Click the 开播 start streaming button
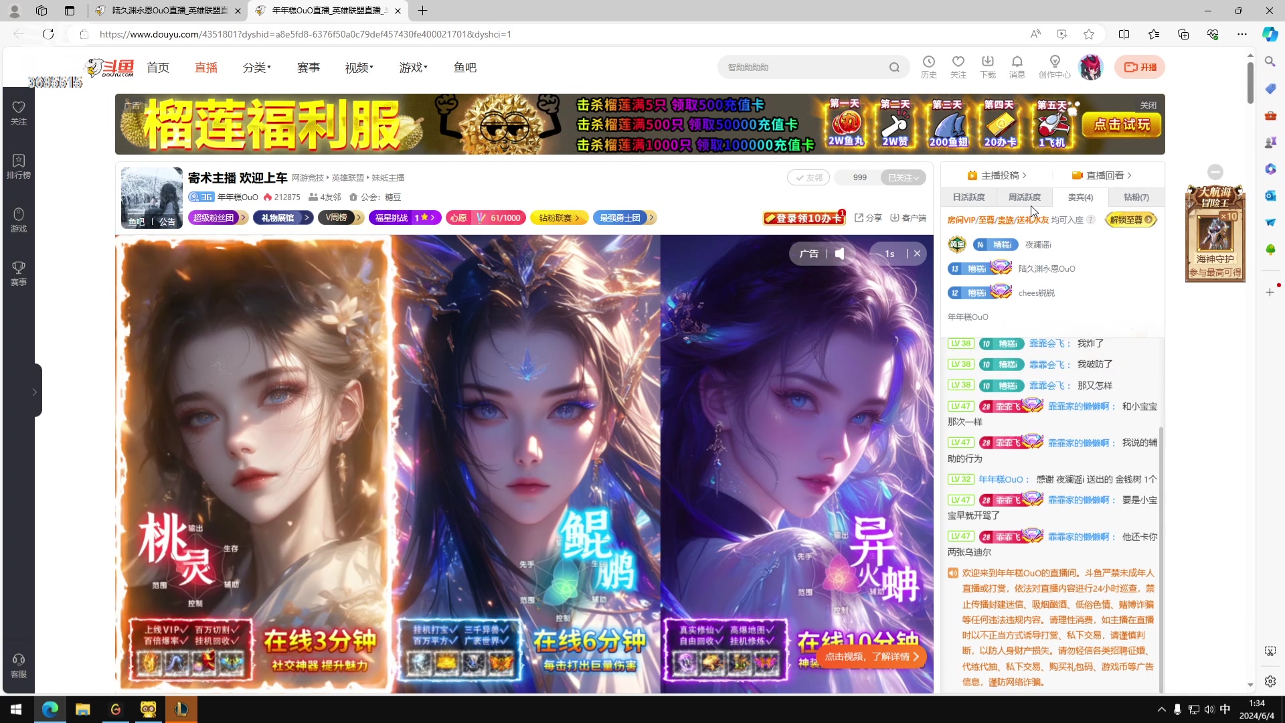This screenshot has width=1285, height=723. pos(1140,67)
